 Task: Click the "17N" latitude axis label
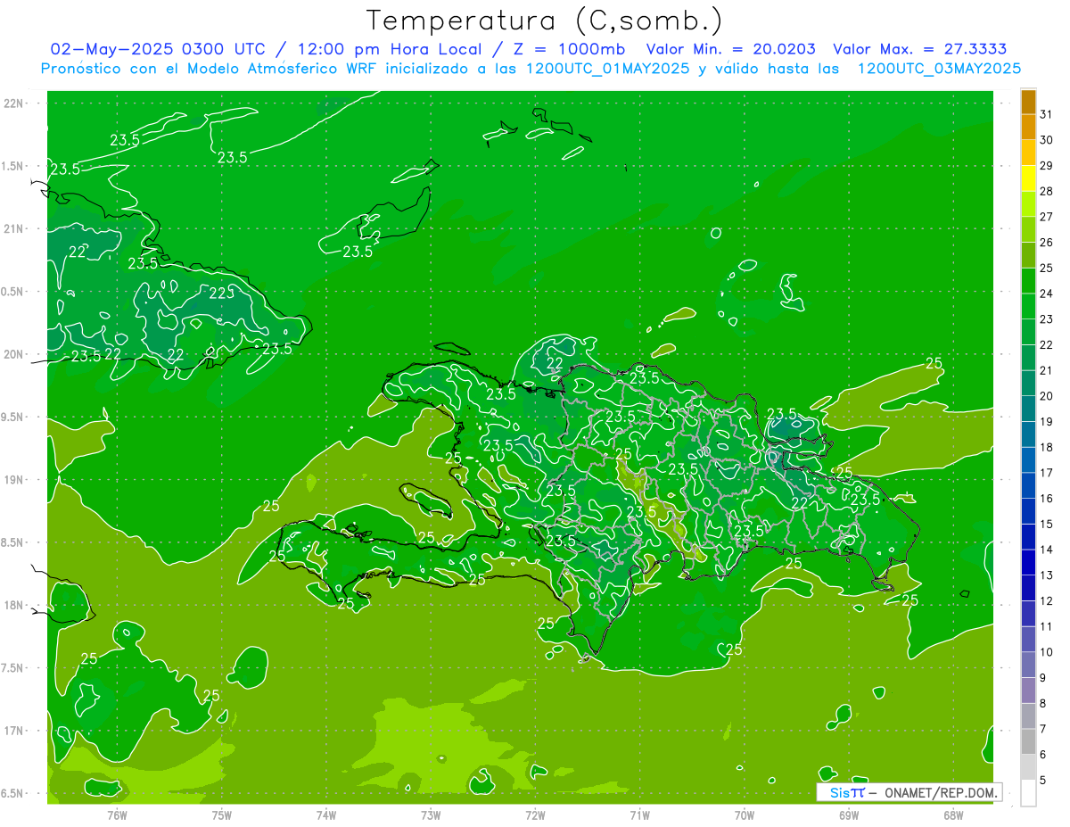click(13, 732)
